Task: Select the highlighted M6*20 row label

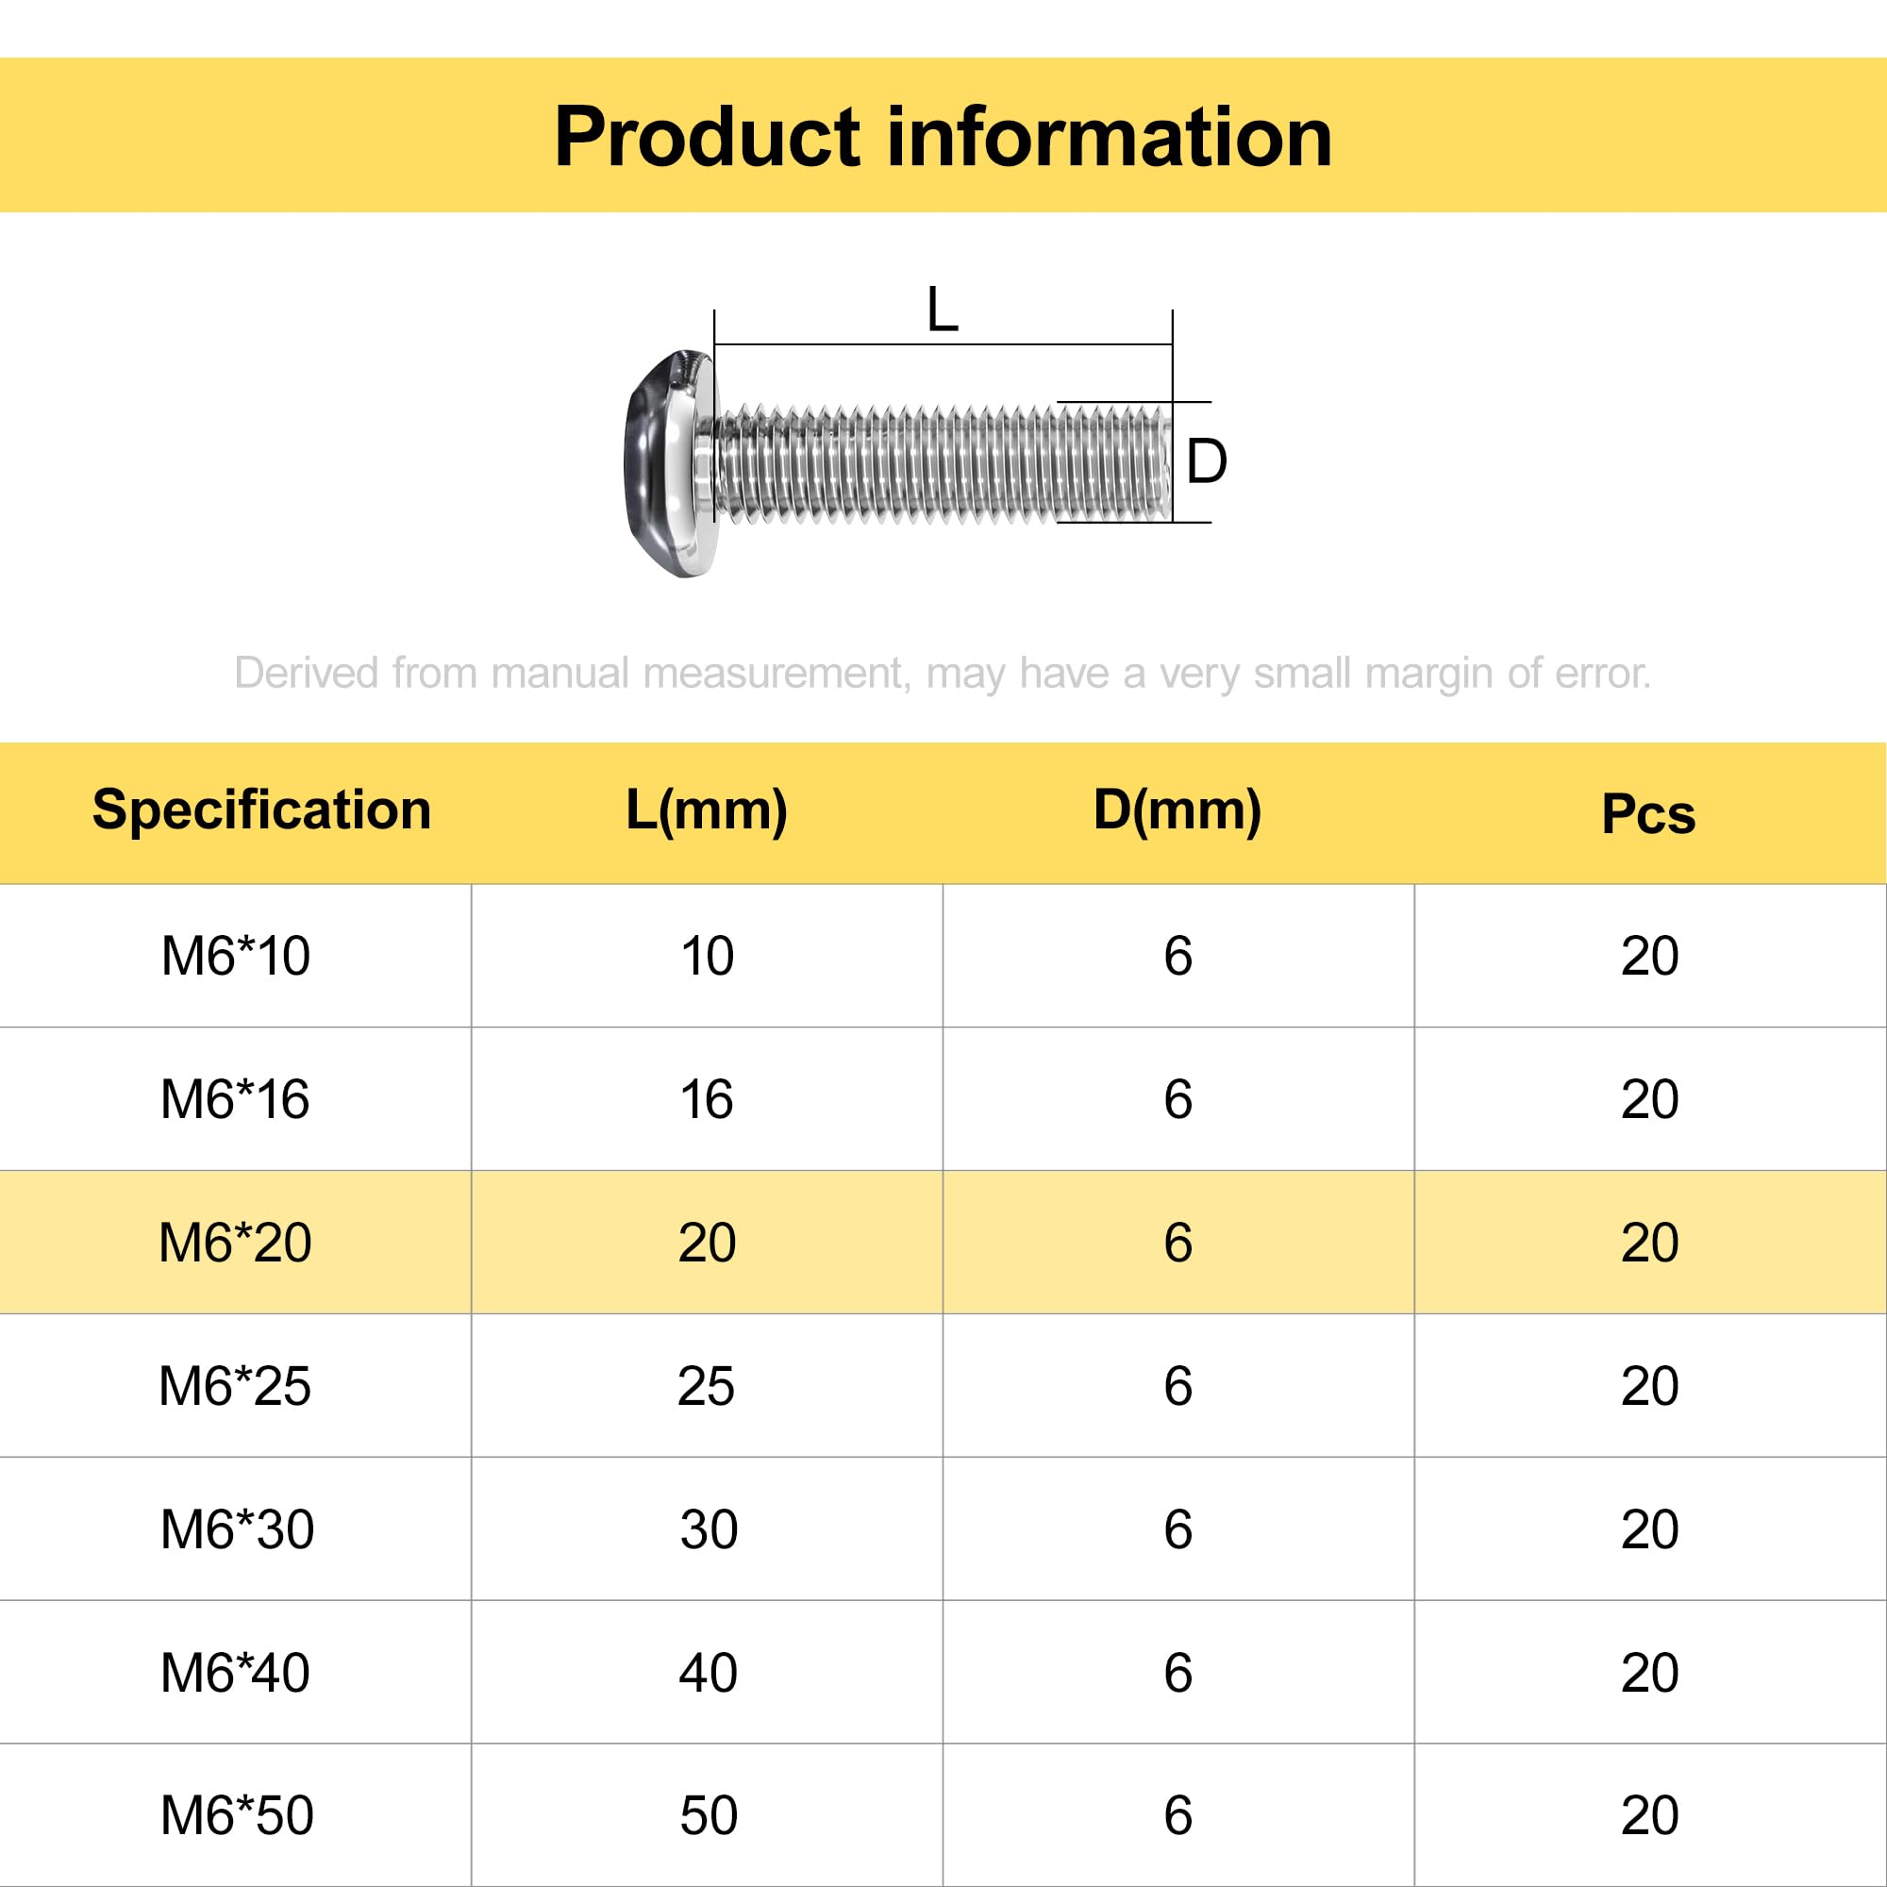Action: [x=235, y=1243]
